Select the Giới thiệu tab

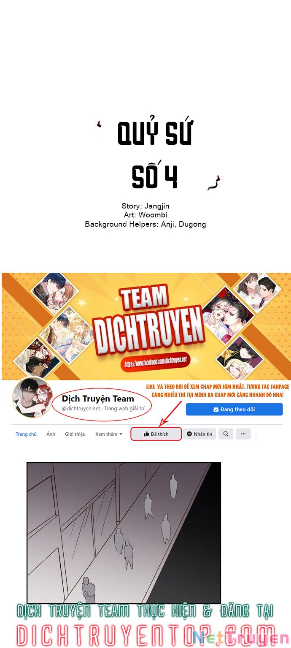pos(75,434)
